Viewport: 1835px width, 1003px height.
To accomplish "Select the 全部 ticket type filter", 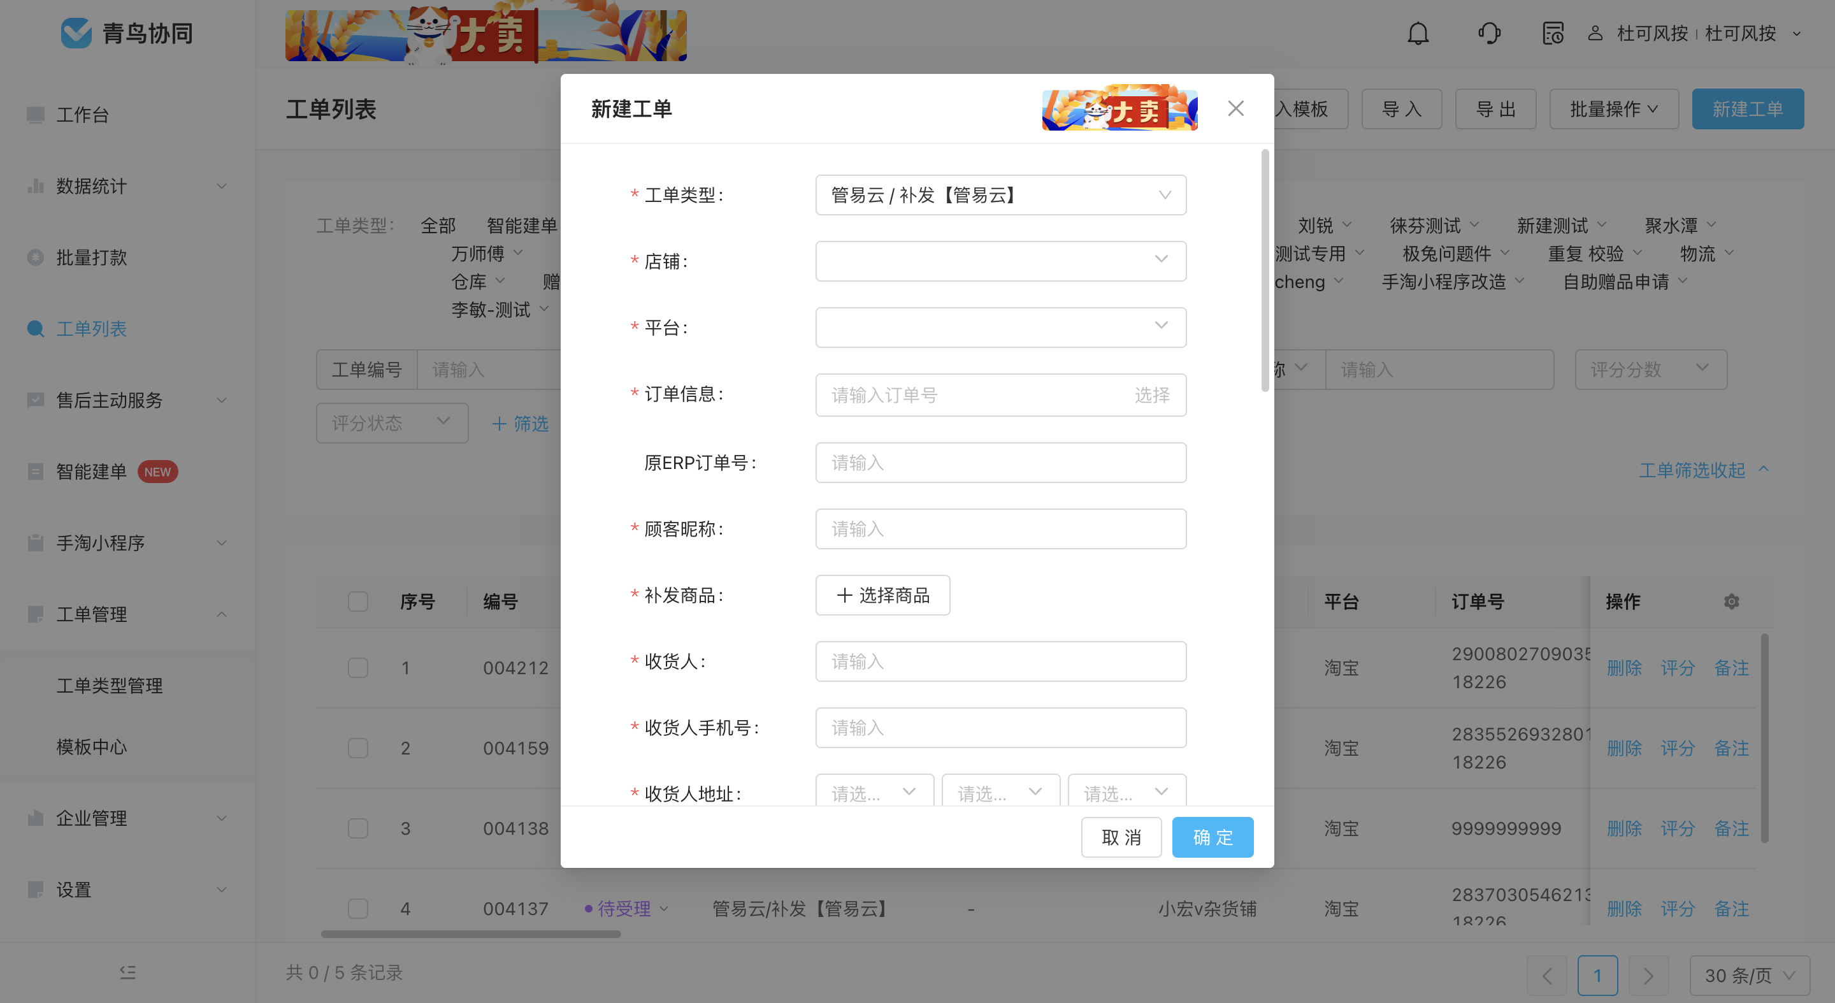I will (x=438, y=226).
